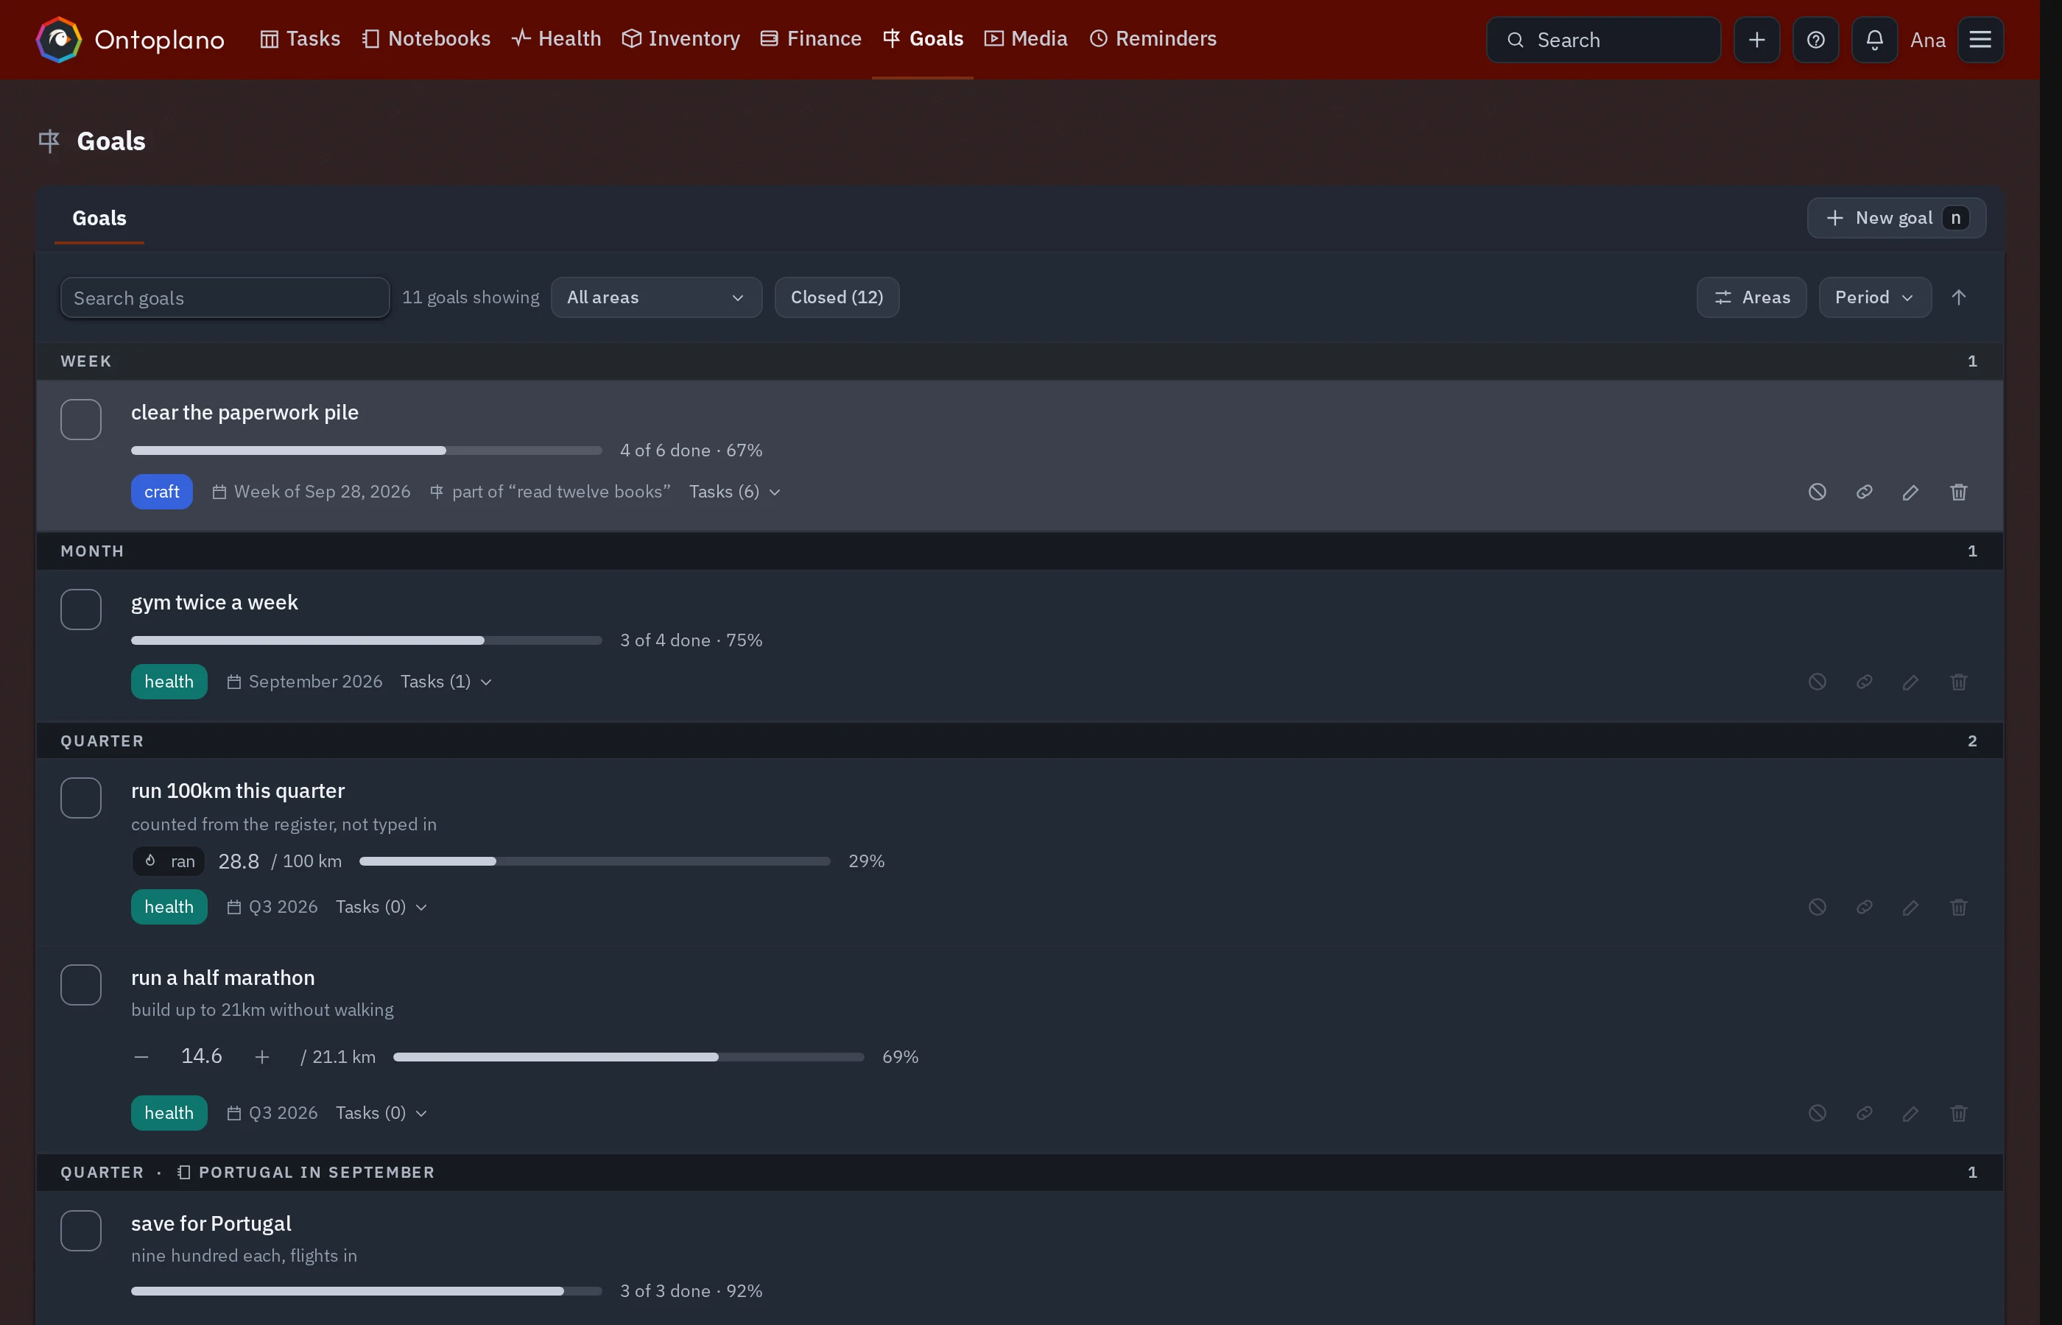Toggle the Closed (12) filter
Image resolution: width=2062 pixels, height=1325 pixels.
click(x=837, y=297)
